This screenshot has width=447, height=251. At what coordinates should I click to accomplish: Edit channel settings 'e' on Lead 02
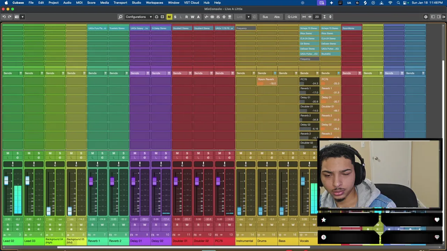(17, 158)
